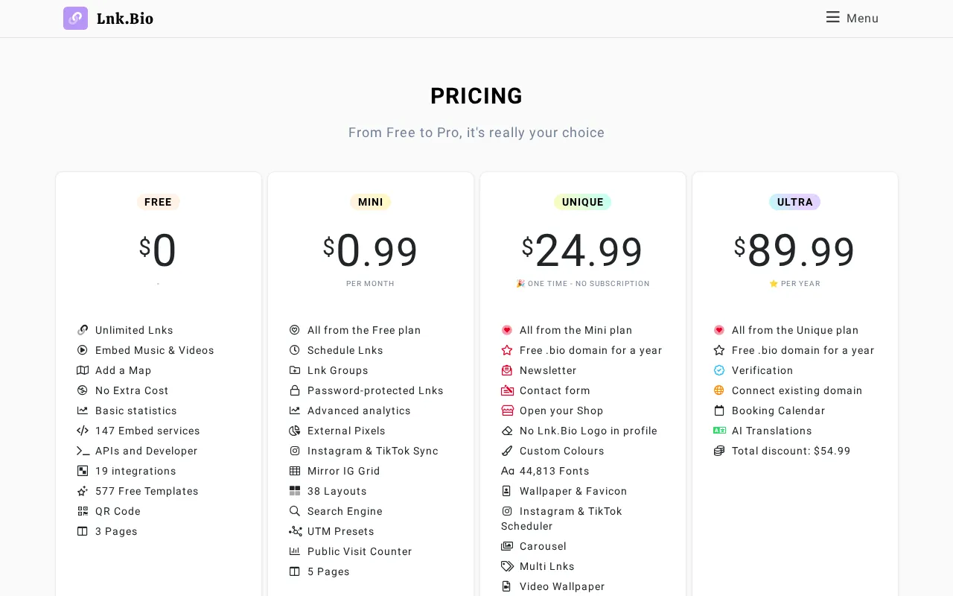The width and height of the screenshot is (953, 596).
Task: Go to Lnk.Bio home via brand name
Action: coord(125,19)
